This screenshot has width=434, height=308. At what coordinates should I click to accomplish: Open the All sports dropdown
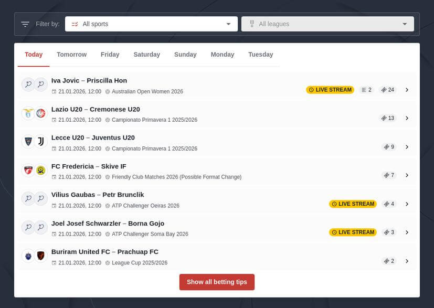[x=151, y=24]
